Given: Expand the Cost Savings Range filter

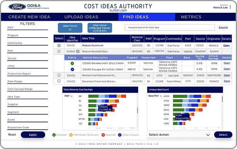Looking at the screenshot, I should coord(27,90).
